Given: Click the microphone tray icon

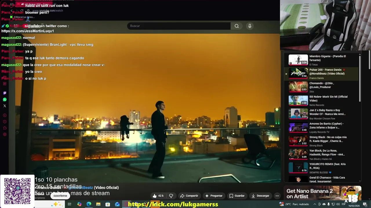Looking at the screenshot, I should [328, 204].
